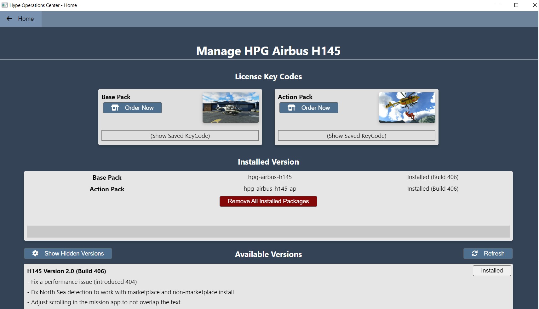Show saved keycode for Base Pack

[x=180, y=136]
